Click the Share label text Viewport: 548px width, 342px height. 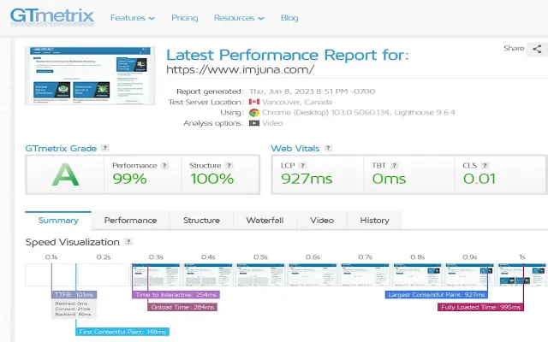(514, 48)
